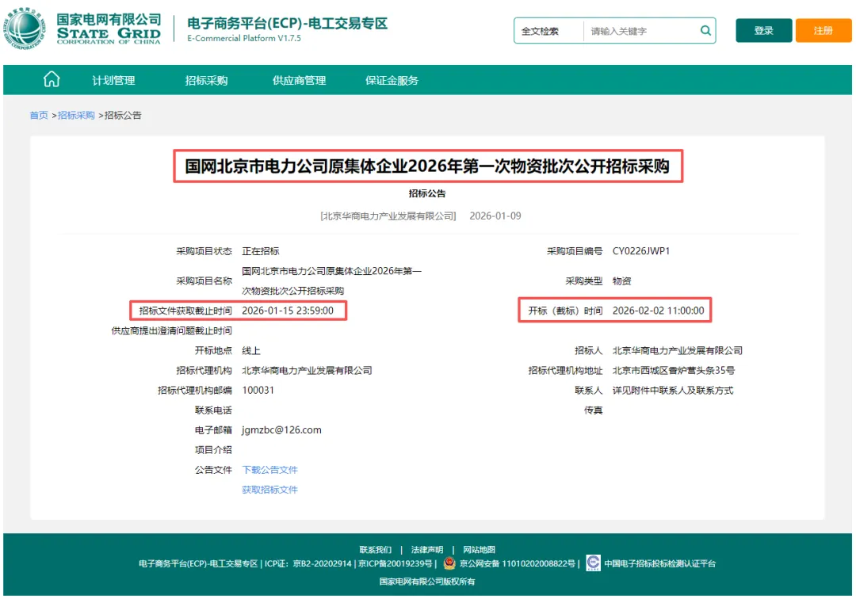
Task: Select the project number CY0226JWP1
Action: coord(641,251)
